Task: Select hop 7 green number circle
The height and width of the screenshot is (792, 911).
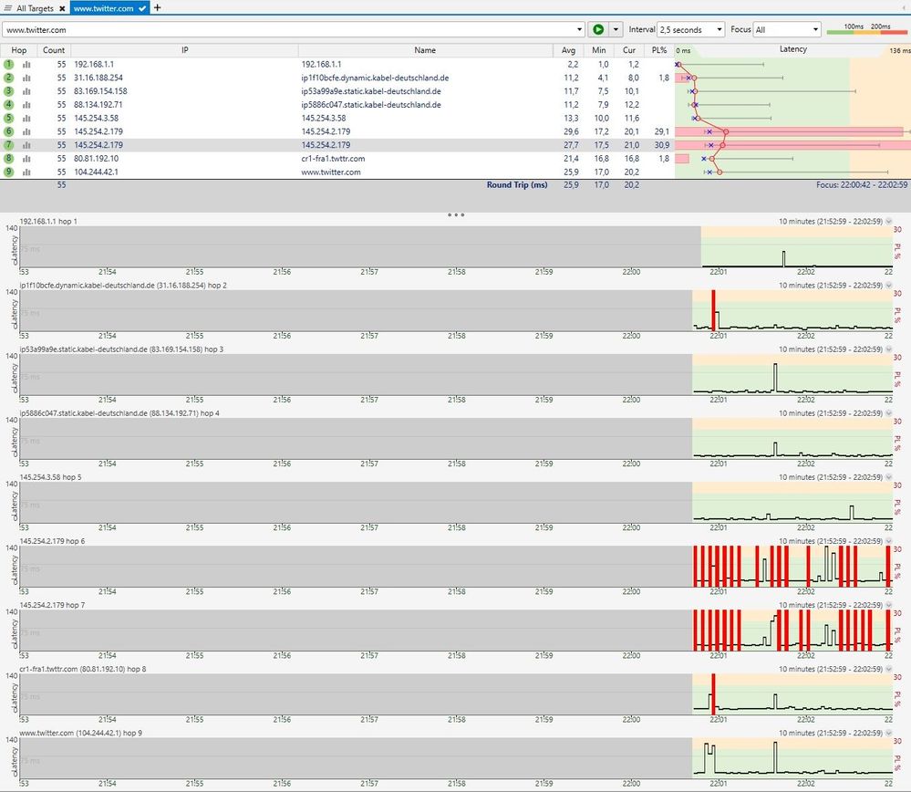Action: [9, 145]
